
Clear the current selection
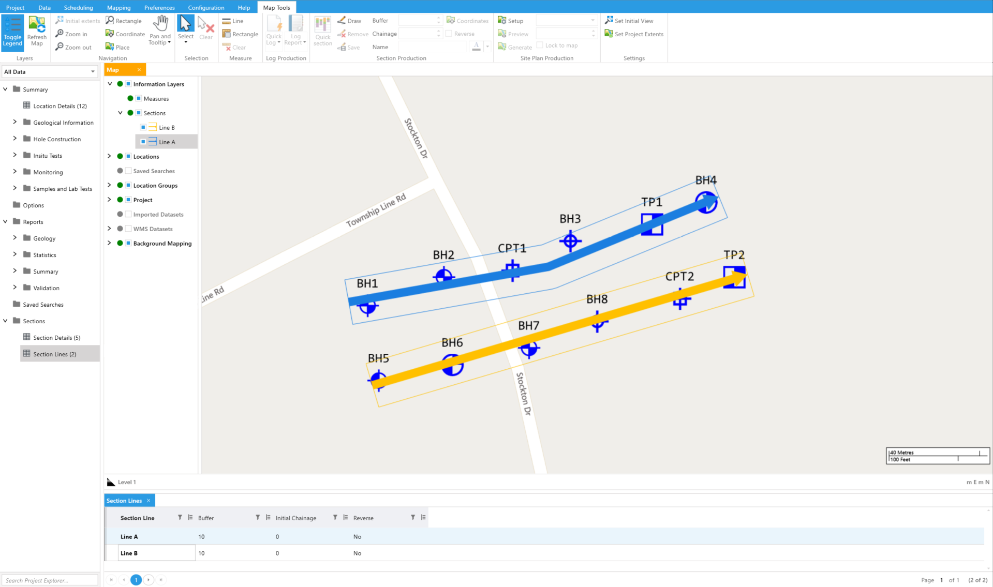[x=206, y=28]
